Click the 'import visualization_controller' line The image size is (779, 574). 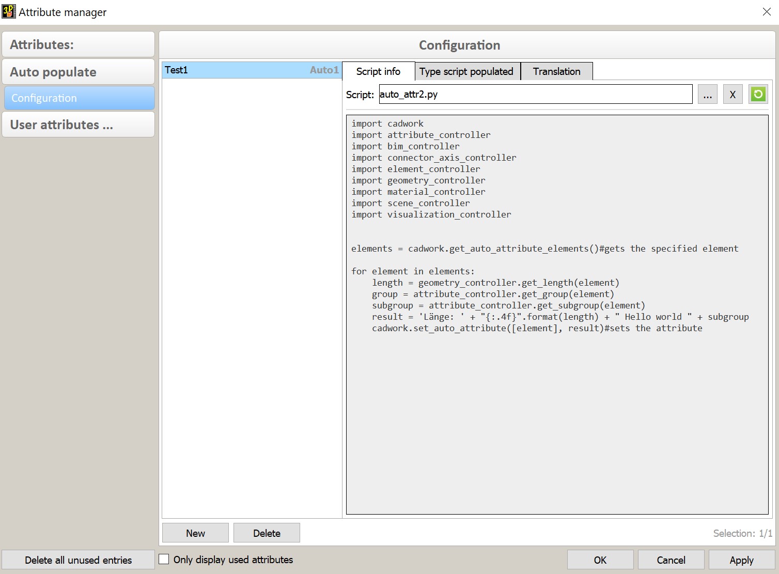click(x=431, y=214)
